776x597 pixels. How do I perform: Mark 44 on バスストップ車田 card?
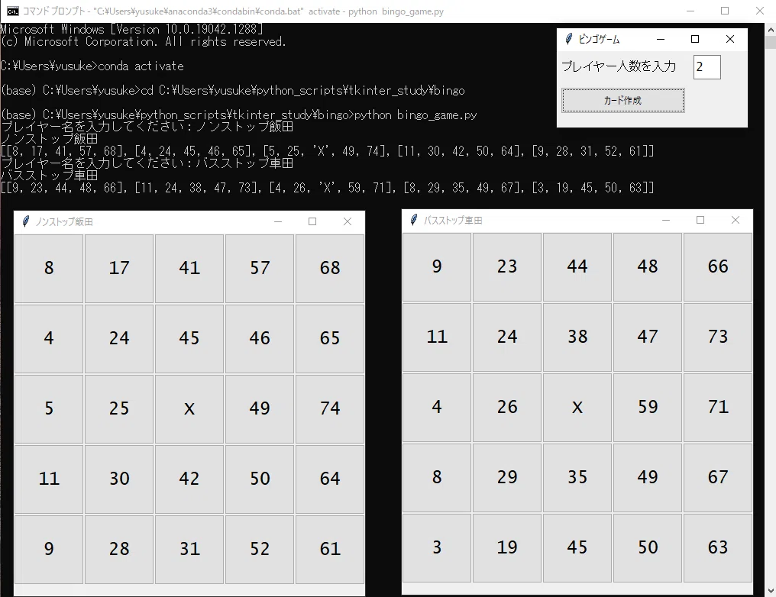coord(577,266)
